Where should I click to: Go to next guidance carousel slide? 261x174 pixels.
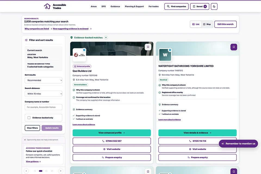click(x=61, y=171)
